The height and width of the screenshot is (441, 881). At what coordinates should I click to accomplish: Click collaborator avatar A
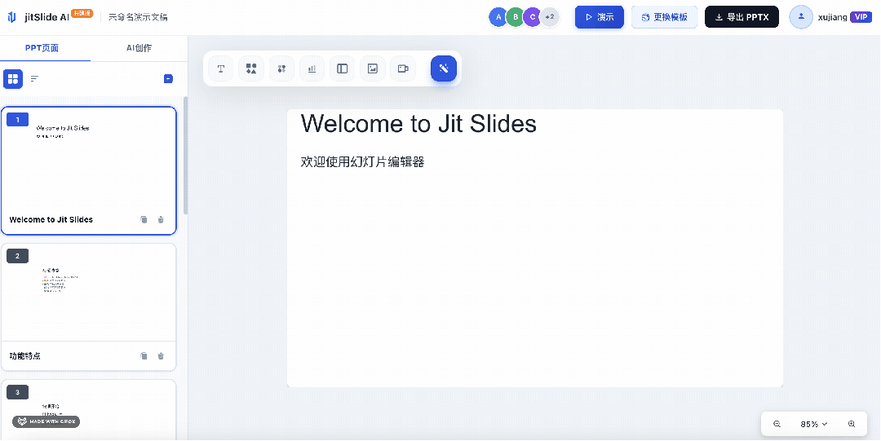point(498,17)
